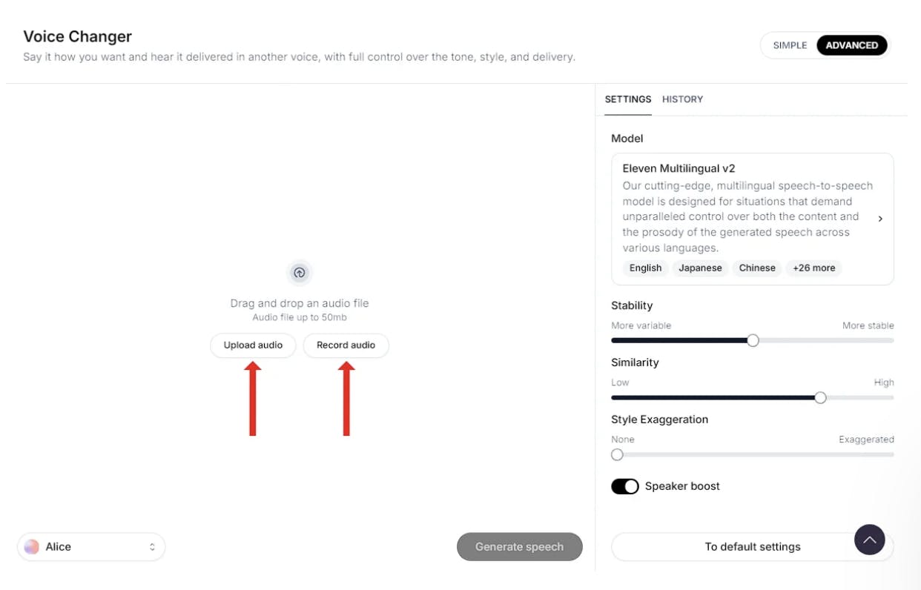Select the Advanced mode option

pyautogui.click(x=851, y=45)
